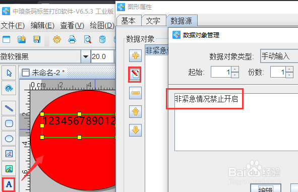Switch to the 基本 tab
This screenshot has width=298, height=192.
pyautogui.click(x=129, y=21)
